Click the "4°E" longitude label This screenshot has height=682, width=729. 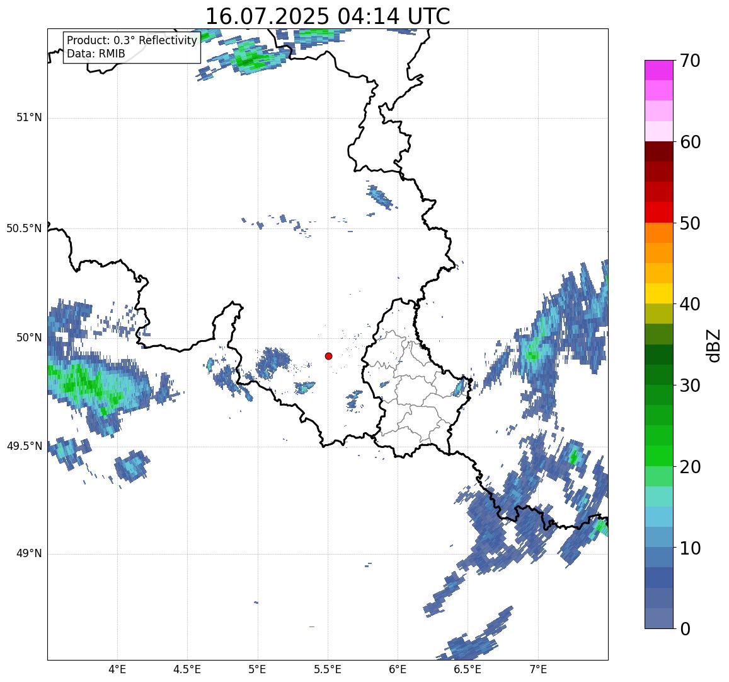117,669
